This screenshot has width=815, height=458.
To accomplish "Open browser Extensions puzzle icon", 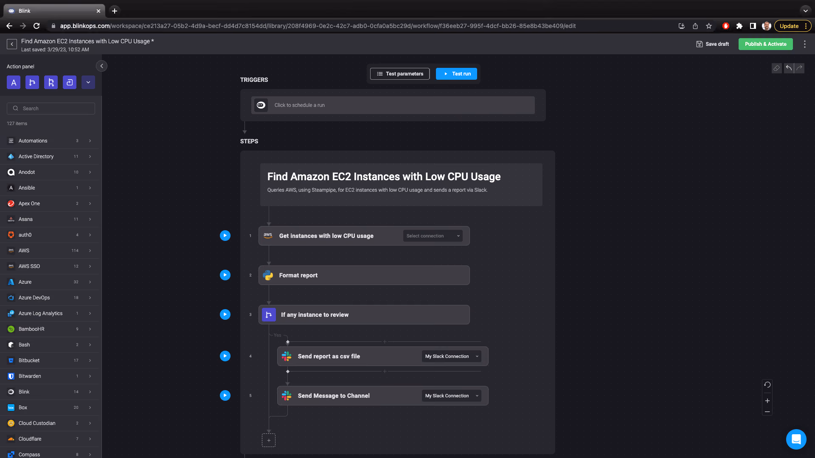I will click(x=739, y=26).
